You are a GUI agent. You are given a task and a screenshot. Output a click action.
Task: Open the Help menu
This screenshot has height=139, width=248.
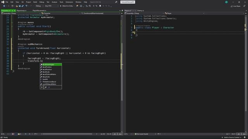point(85,2)
